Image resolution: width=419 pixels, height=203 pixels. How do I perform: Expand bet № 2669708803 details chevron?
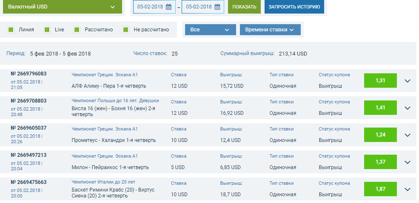(407, 108)
